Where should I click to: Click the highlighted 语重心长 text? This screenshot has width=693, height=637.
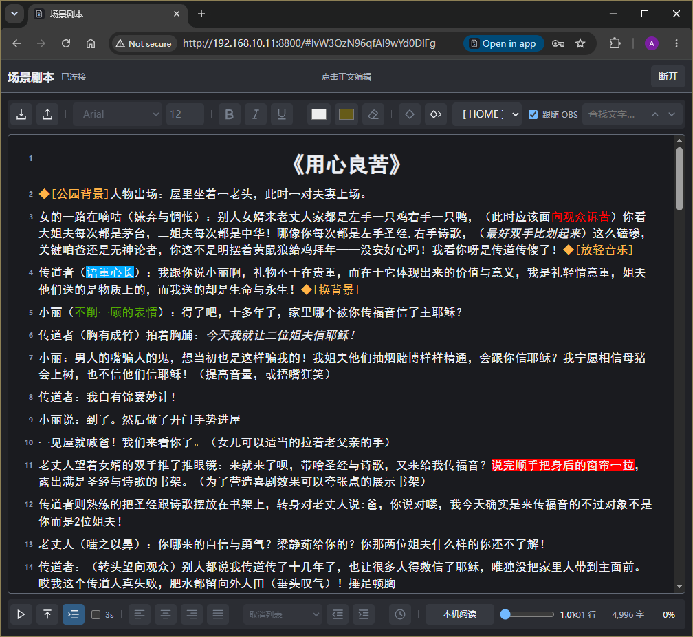click(110, 272)
